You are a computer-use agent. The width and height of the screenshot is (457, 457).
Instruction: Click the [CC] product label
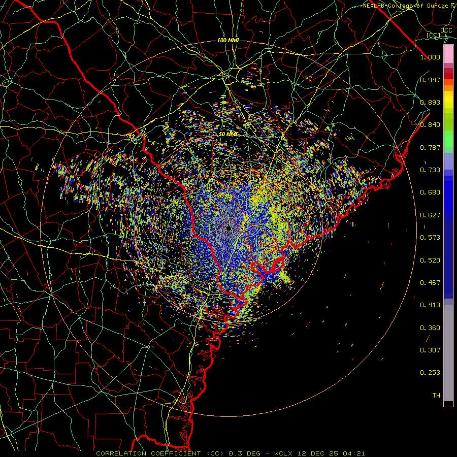(x=434, y=35)
